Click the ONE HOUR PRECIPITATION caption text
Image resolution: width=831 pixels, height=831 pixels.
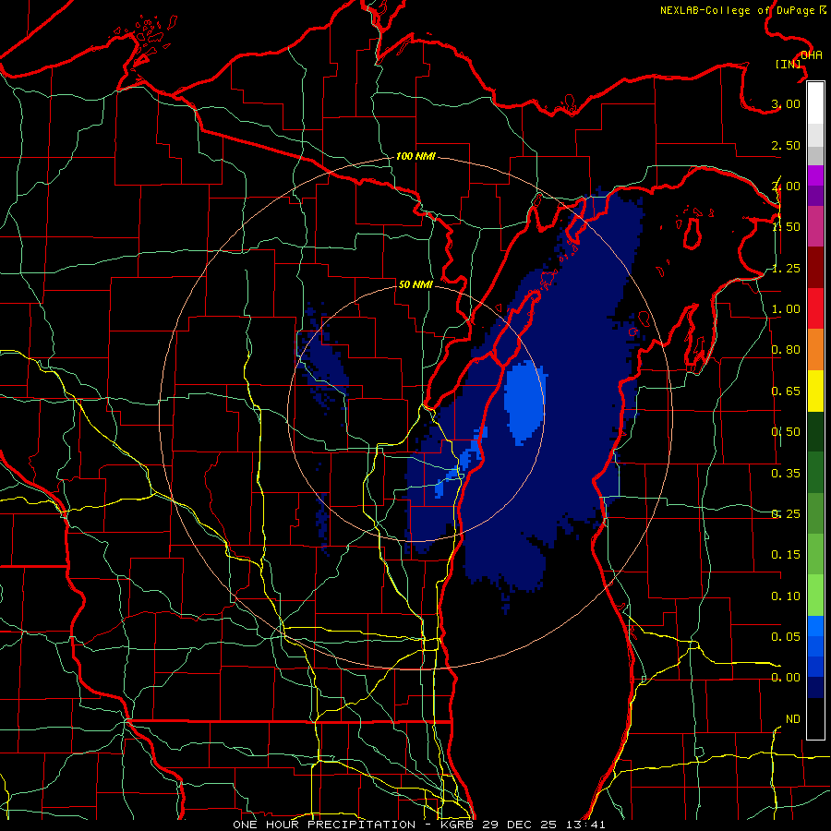(324, 825)
